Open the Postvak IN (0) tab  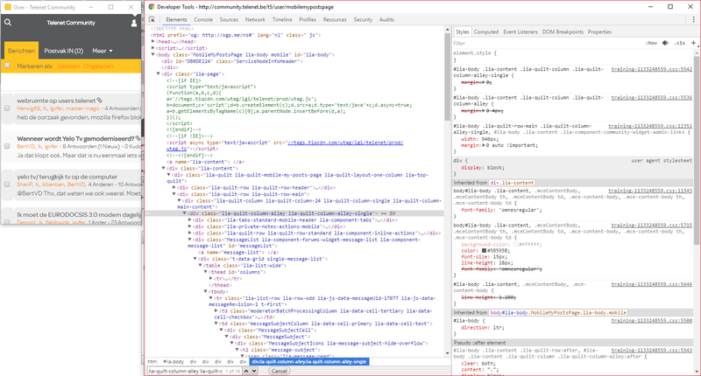63,51
